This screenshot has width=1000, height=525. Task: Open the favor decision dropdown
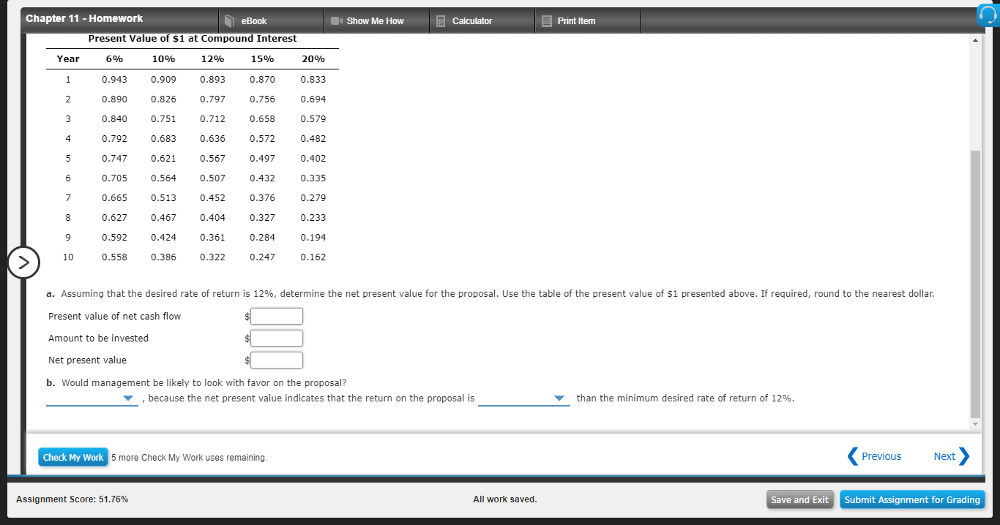92,399
